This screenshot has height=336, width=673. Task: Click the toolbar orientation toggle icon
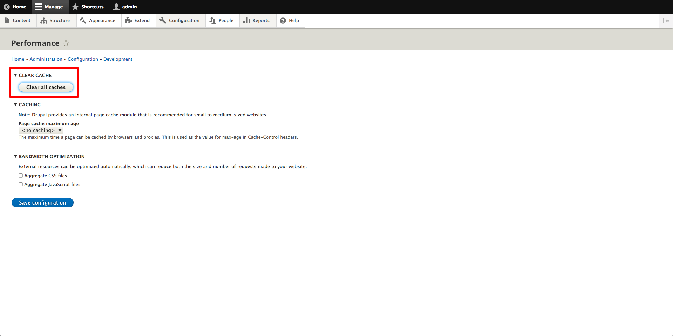tap(666, 21)
